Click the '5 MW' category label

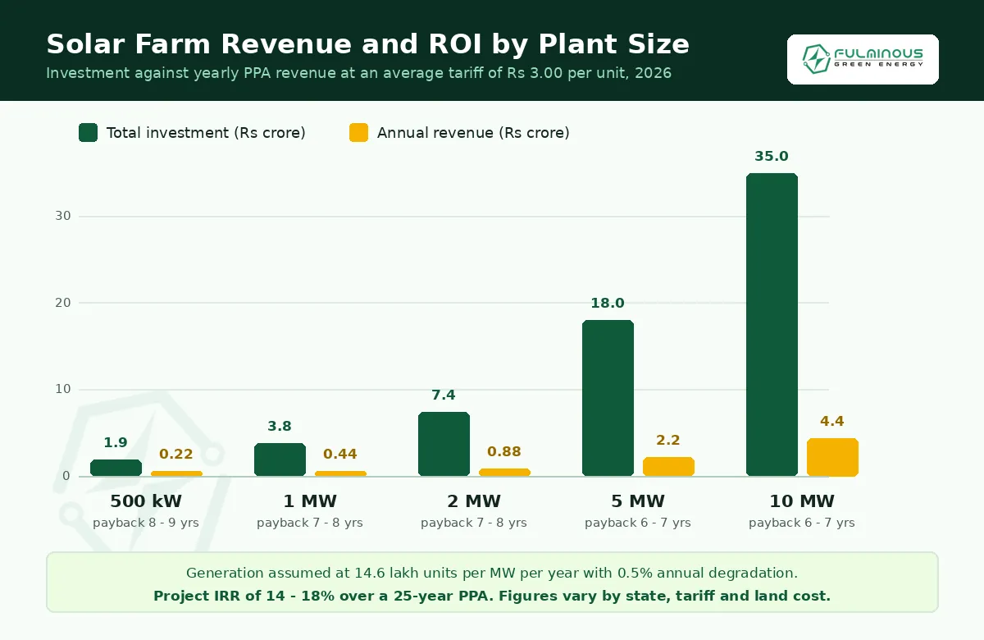point(638,501)
